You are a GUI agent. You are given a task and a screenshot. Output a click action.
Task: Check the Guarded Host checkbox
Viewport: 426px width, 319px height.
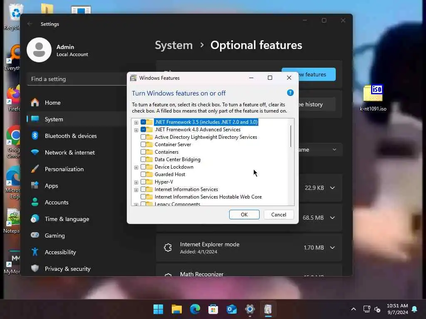(143, 174)
